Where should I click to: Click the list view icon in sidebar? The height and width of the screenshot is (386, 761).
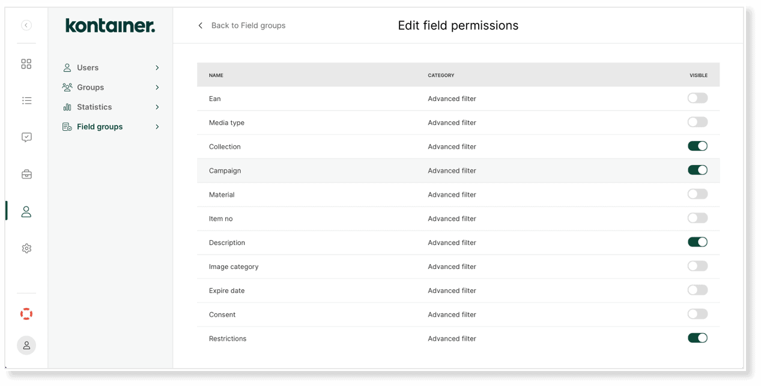point(26,101)
